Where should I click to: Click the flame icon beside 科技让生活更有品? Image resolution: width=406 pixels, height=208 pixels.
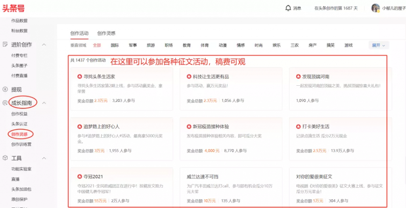tap(189, 77)
